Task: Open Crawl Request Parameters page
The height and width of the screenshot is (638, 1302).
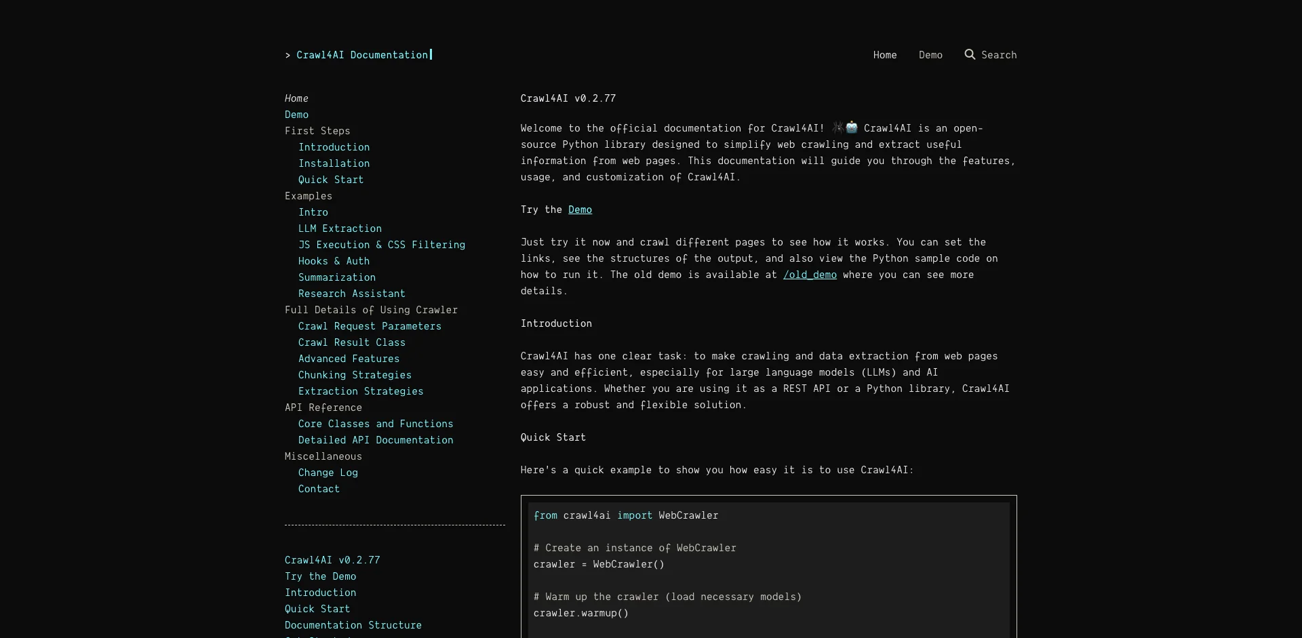Action: [370, 326]
